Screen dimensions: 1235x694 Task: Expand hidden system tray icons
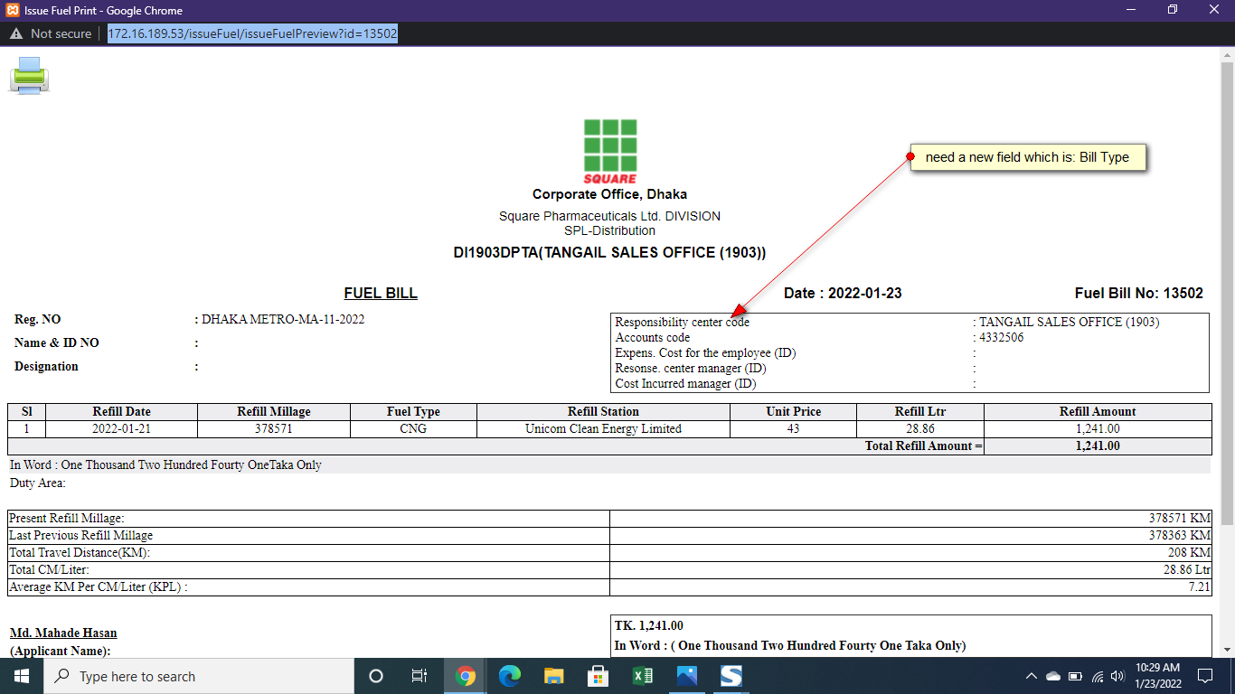point(1031,676)
